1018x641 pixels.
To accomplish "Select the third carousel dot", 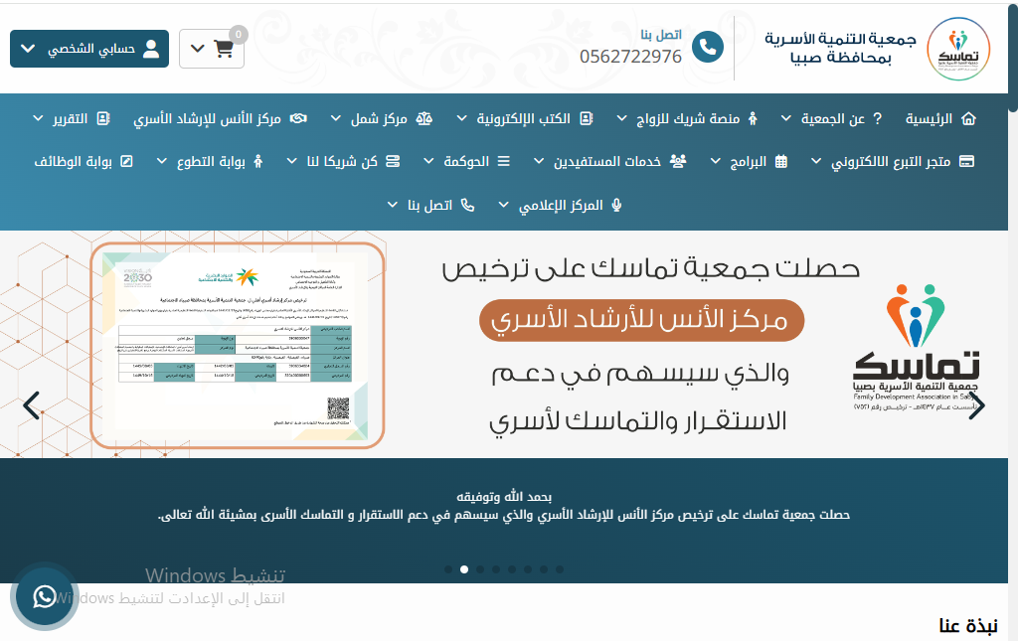I will point(480,569).
